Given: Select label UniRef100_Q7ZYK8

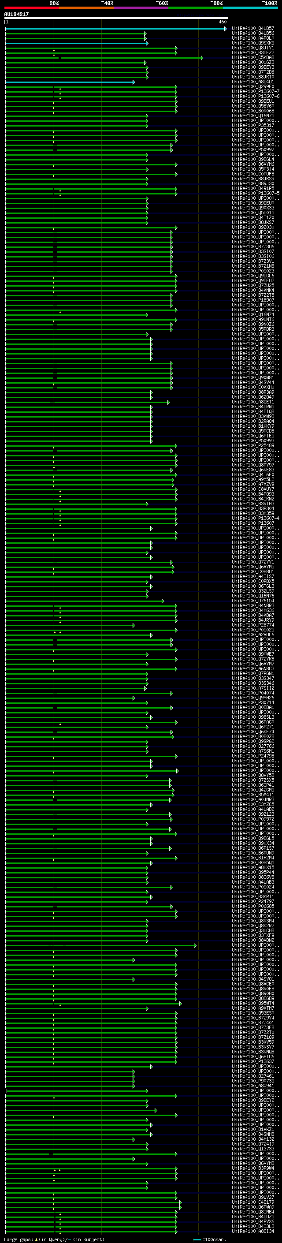Looking at the screenshot, I should tap(253, 659).
